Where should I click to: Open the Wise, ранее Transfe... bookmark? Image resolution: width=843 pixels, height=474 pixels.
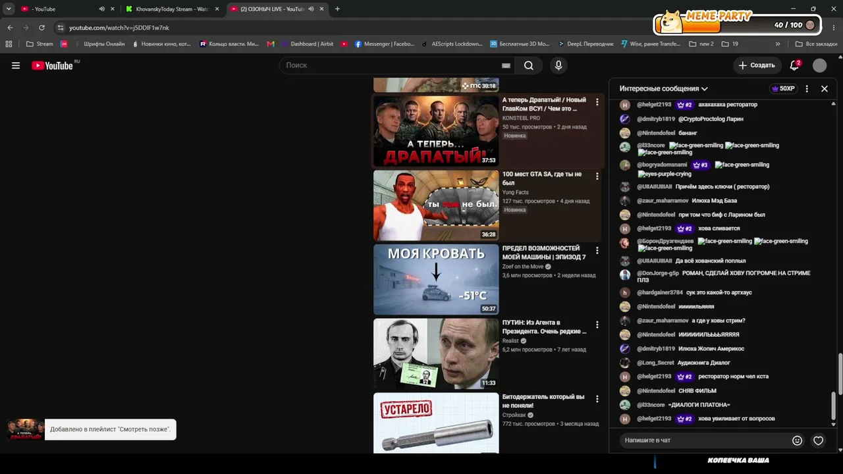coord(651,44)
